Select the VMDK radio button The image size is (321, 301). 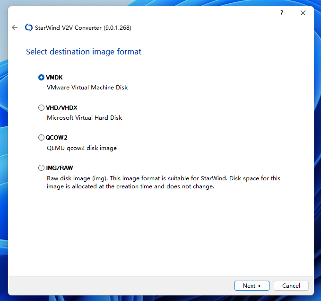[x=41, y=78]
